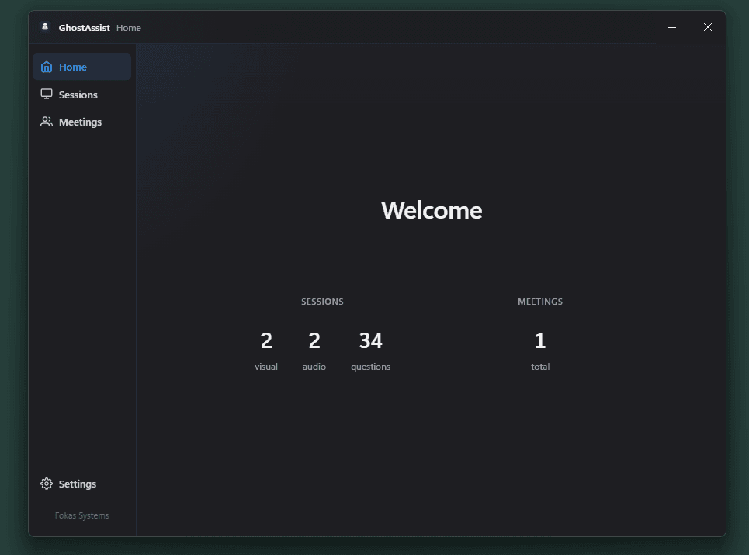Click the Settings gear icon
This screenshot has width=749, height=555.
(x=47, y=484)
